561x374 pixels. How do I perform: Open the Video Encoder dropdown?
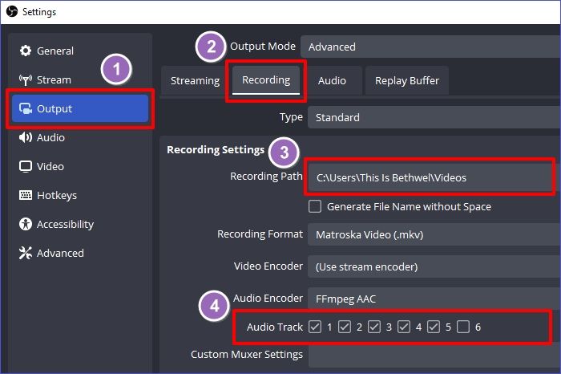pos(430,266)
